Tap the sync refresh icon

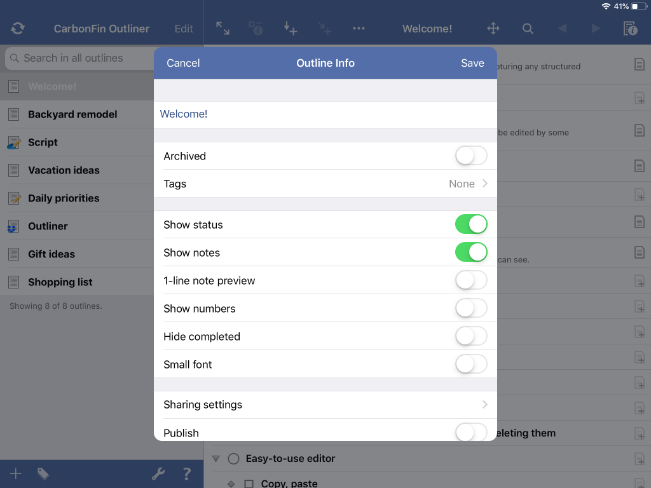[x=17, y=28]
